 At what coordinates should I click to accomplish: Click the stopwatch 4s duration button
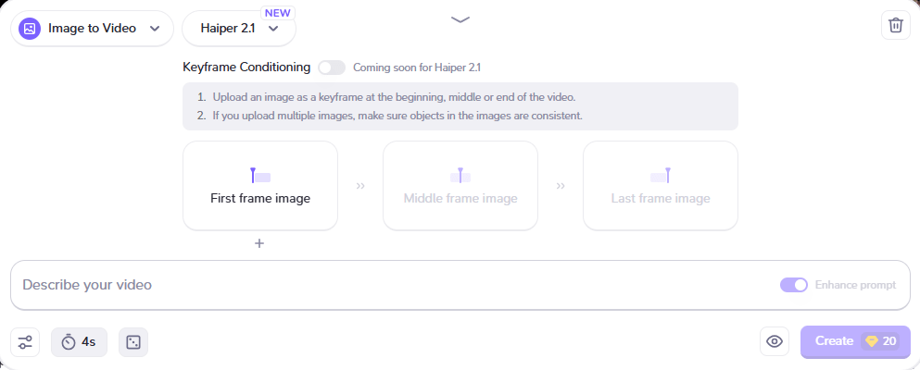79,342
